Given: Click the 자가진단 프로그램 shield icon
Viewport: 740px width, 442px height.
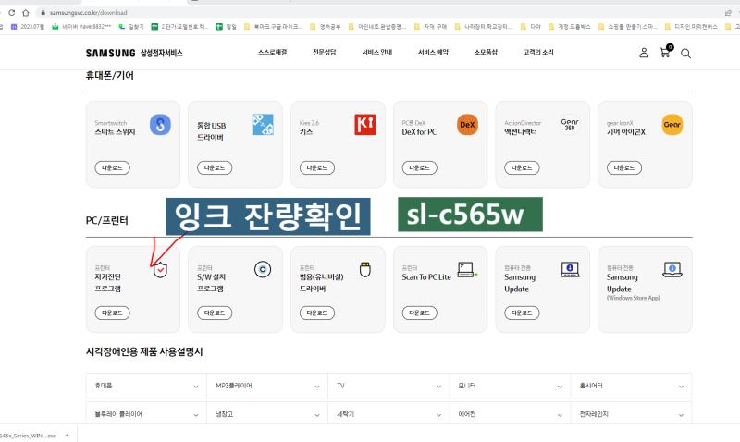Looking at the screenshot, I should coord(160,270).
